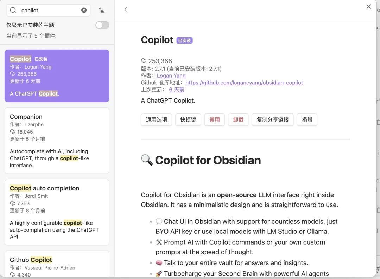Screen dimensions: 380x279
Task: Click the magnifying glass in Copilot heading
Action: tap(147, 160)
